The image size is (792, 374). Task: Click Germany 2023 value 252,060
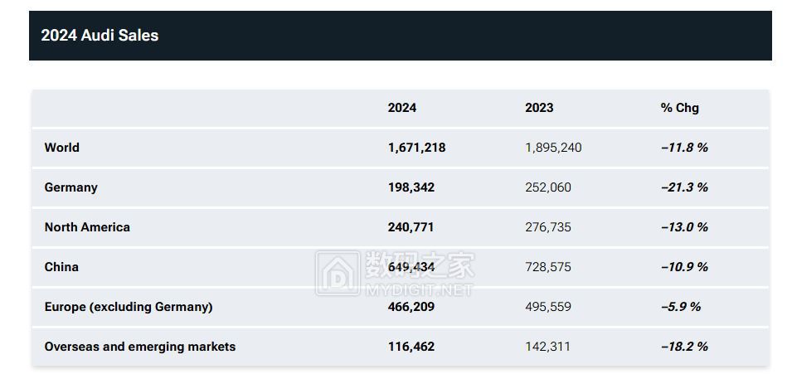(x=548, y=187)
